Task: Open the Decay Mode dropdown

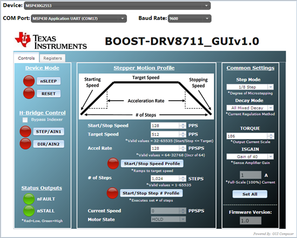Action: [250, 108]
